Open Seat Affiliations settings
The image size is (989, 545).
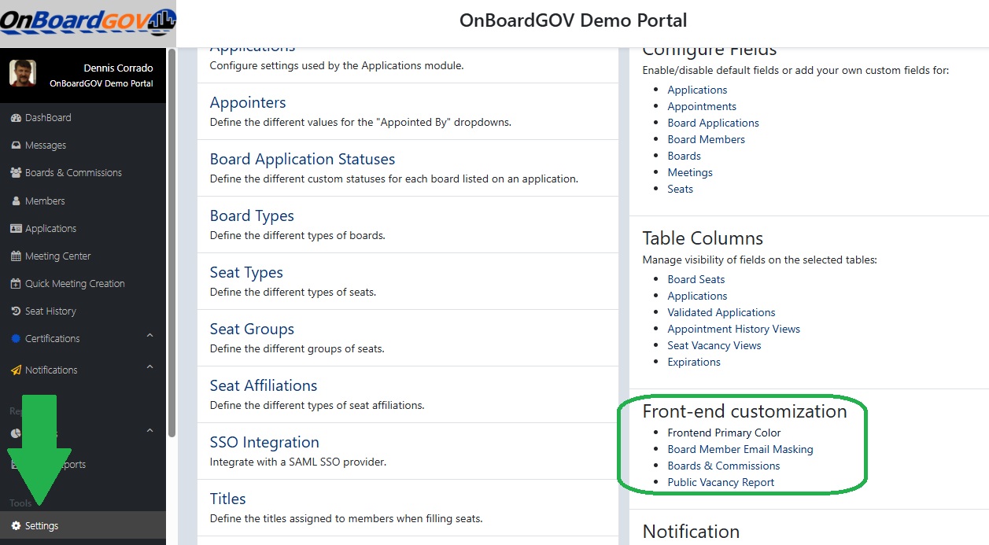[264, 386]
